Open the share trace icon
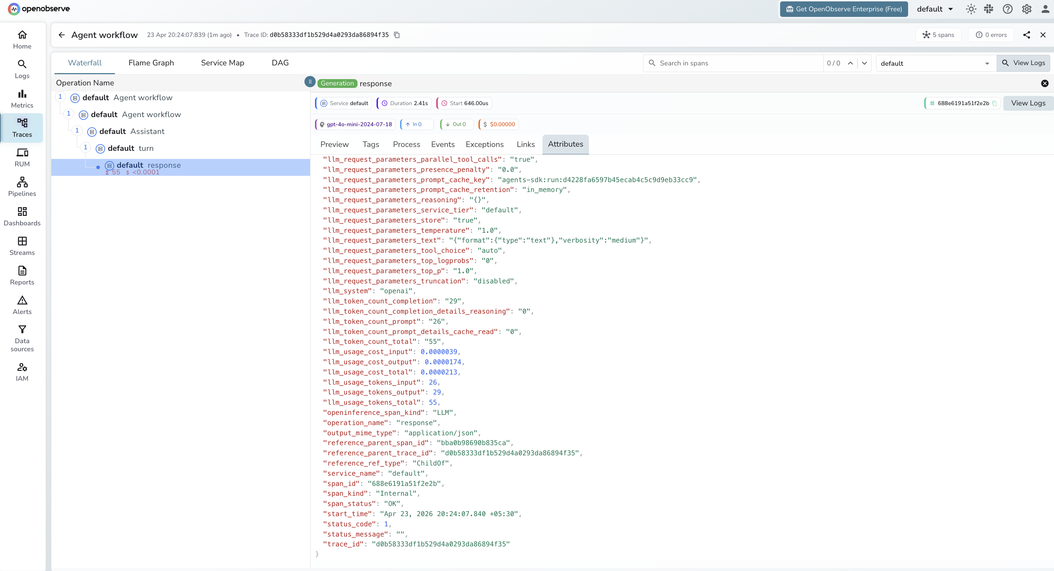 coord(1027,35)
